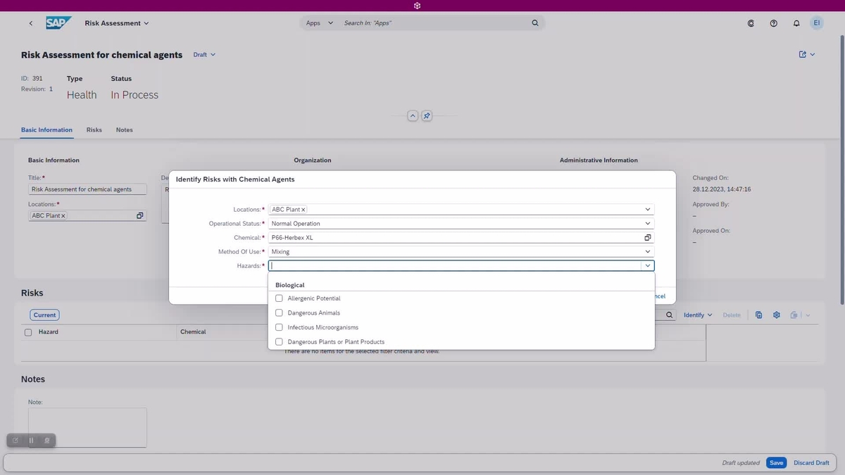Screen dimensions: 845x475
Task: Click the export icon in the Risks toolbar
Action: 794,315
